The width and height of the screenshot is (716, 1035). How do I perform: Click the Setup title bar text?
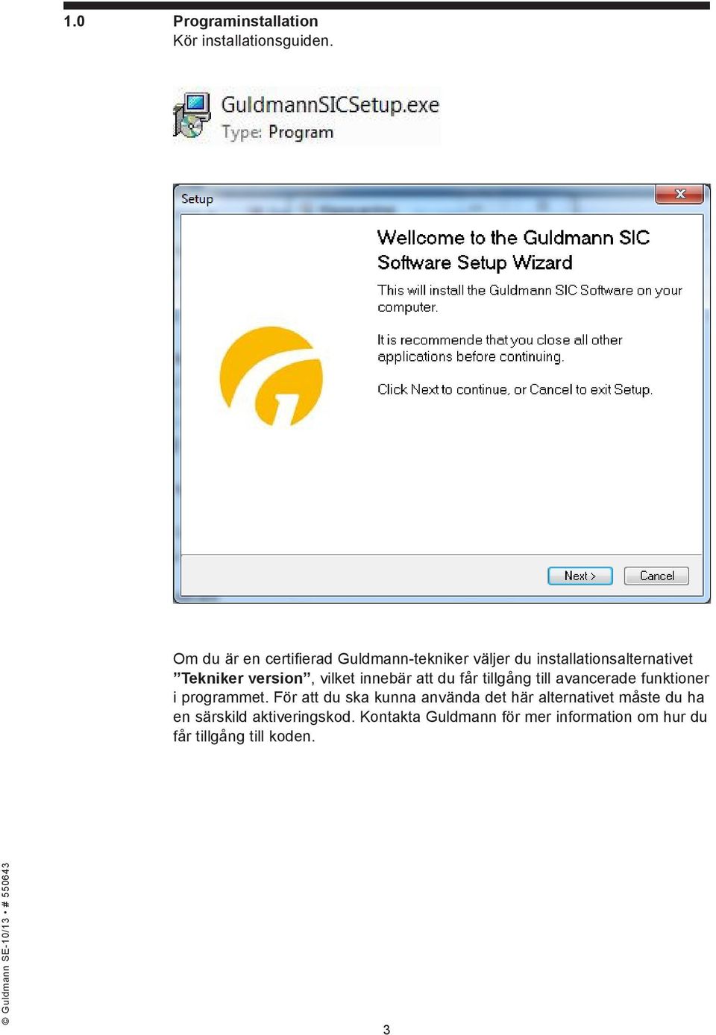click(197, 199)
